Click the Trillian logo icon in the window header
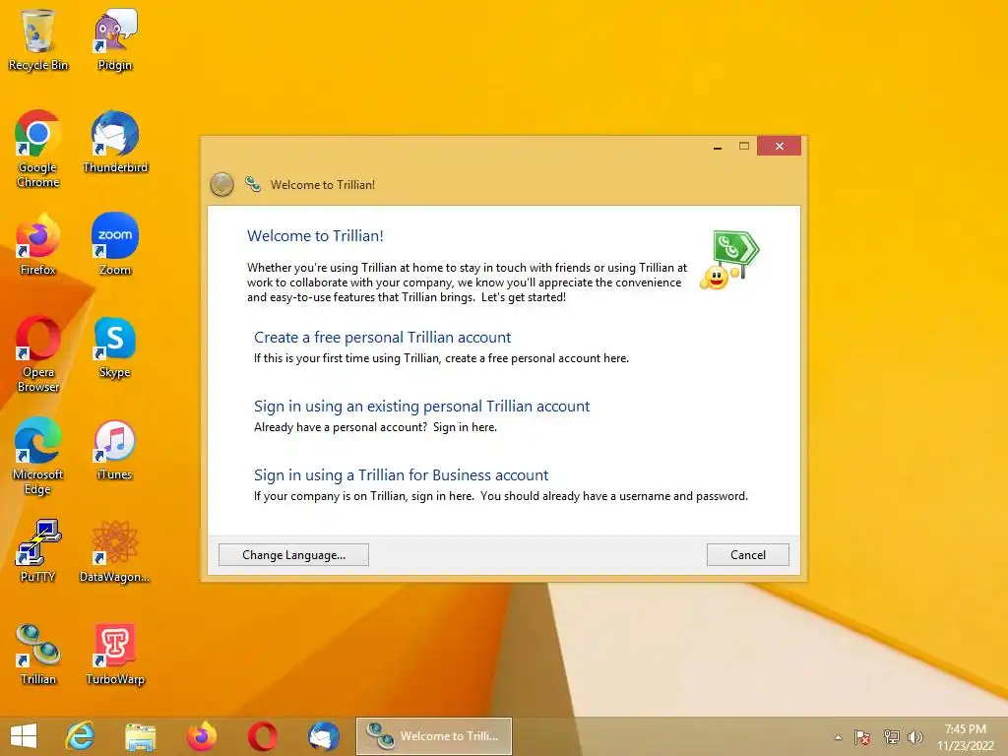 click(x=253, y=184)
